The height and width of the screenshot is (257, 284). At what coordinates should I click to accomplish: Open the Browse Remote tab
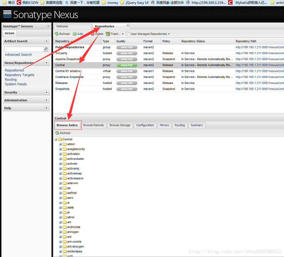click(x=94, y=125)
